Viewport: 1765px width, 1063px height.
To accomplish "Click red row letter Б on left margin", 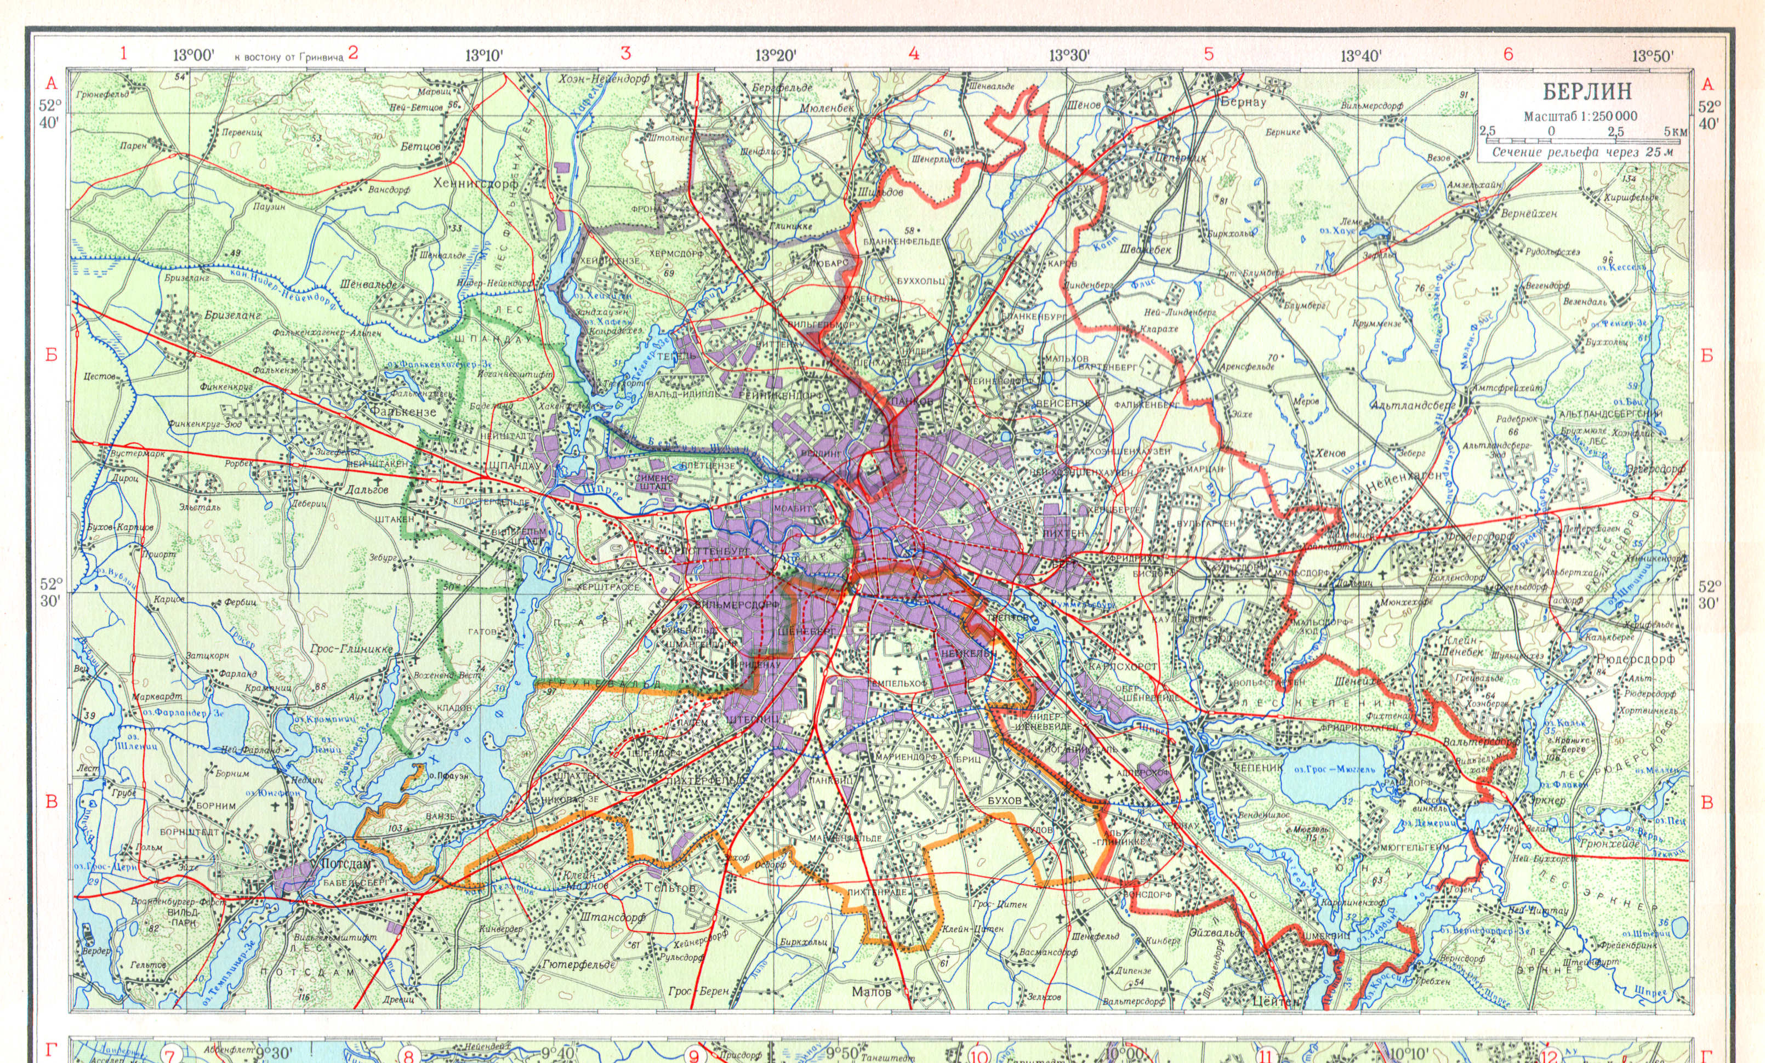I will pyautogui.click(x=52, y=356).
